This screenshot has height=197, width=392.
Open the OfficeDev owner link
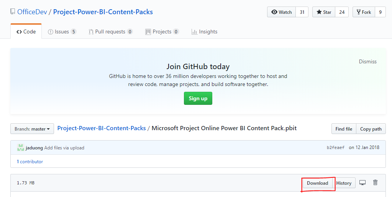[32, 12]
